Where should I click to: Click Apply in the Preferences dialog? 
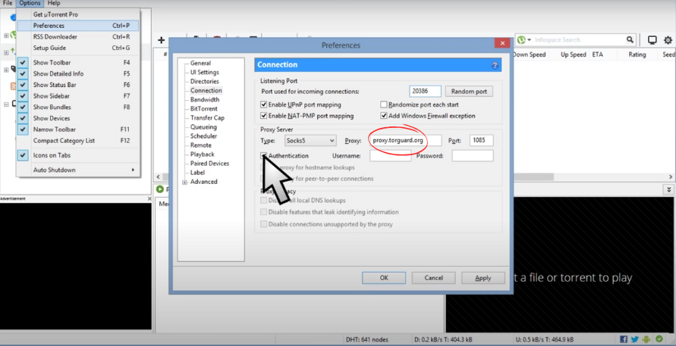click(x=483, y=278)
